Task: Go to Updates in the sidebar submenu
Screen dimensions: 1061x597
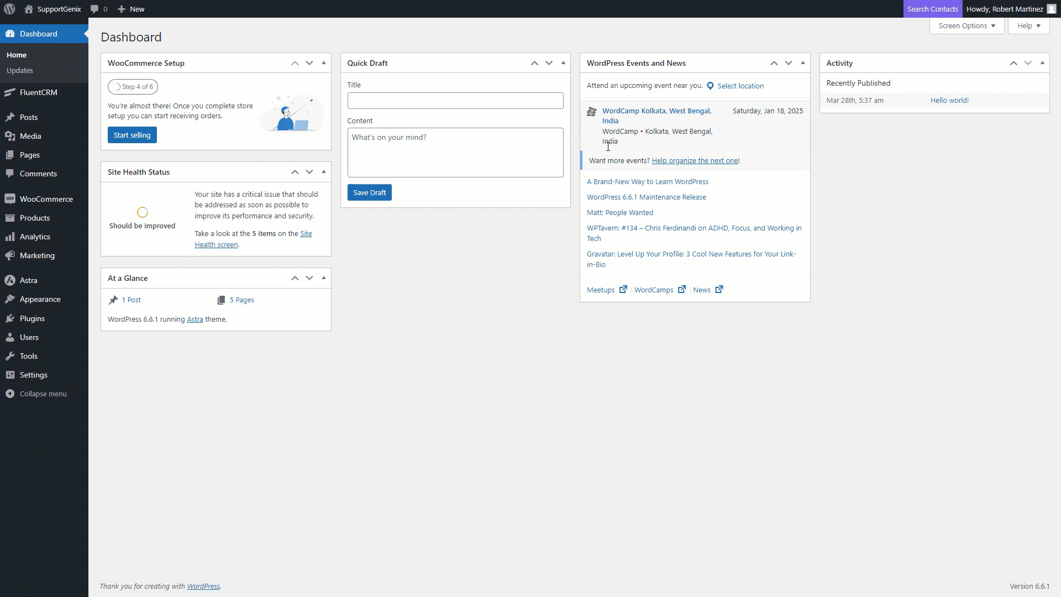Action: (x=20, y=70)
